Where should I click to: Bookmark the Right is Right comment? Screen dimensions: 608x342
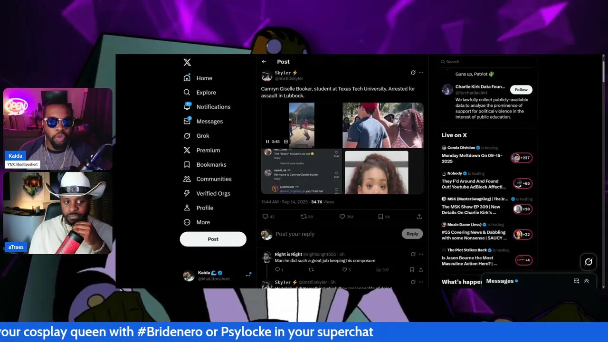(412, 270)
